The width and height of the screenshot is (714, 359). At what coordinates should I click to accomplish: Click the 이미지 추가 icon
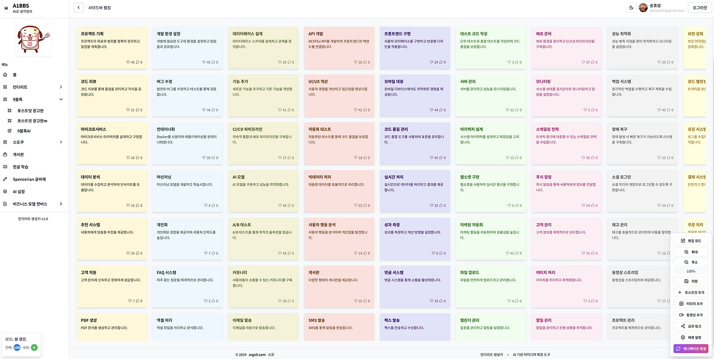tap(691, 303)
